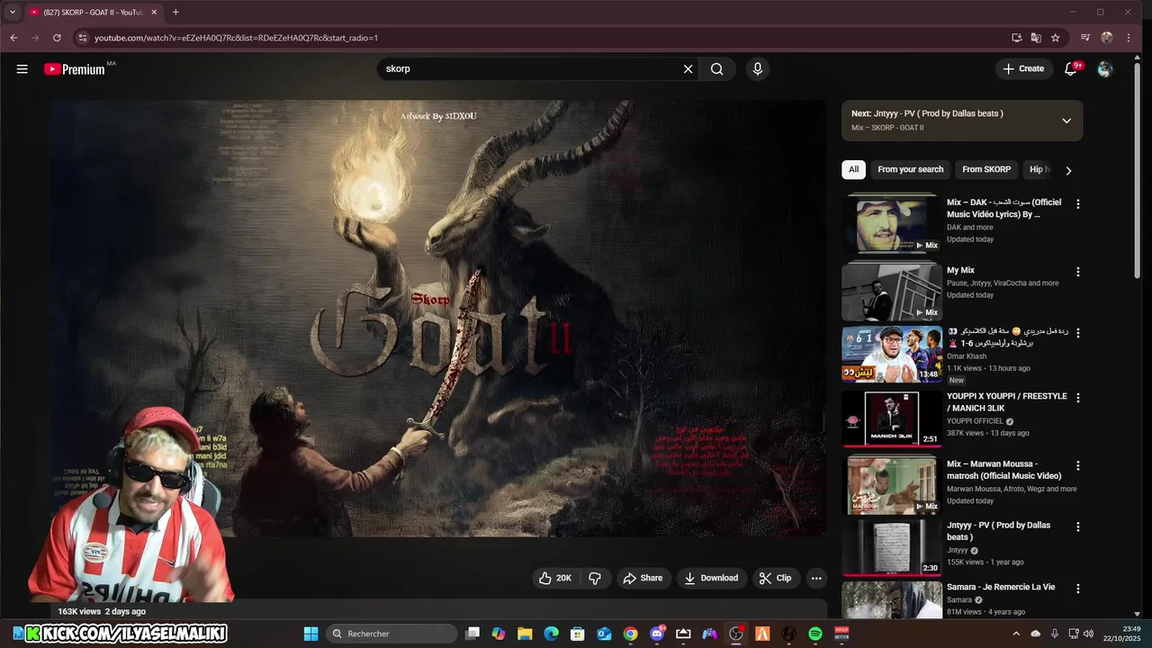This screenshot has height=648, width=1152.
Task: Pause the GOAT II video player
Action: click(438, 318)
